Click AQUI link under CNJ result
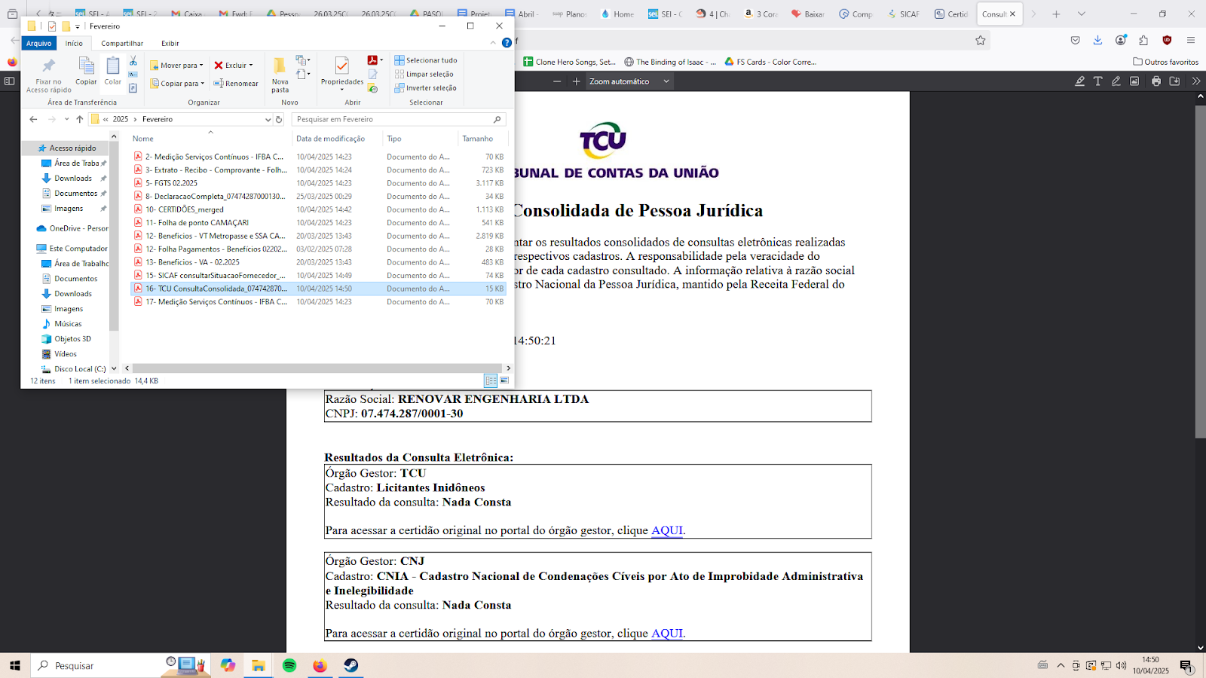Image resolution: width=1206 pixels, height=678 pixels. (x=667, y=634)
